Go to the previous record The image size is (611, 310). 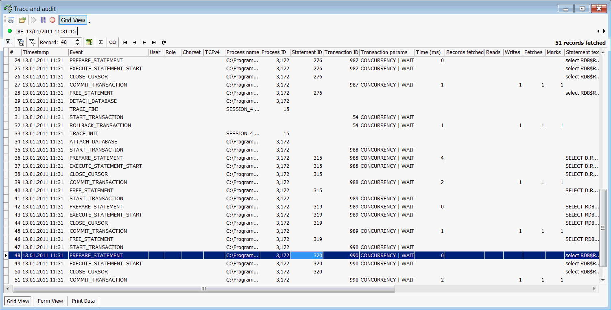tap(135, 42)
